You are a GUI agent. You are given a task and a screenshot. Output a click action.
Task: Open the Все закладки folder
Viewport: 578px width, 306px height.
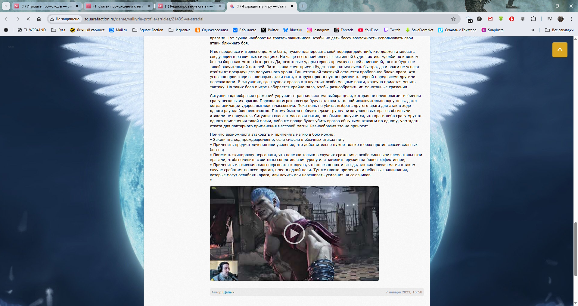point(559,30)
